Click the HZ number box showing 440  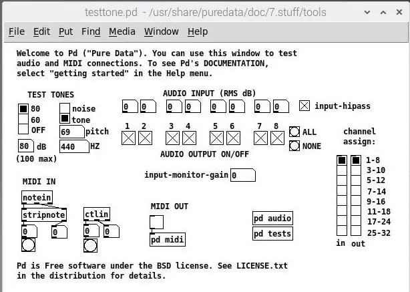(74, 146)
